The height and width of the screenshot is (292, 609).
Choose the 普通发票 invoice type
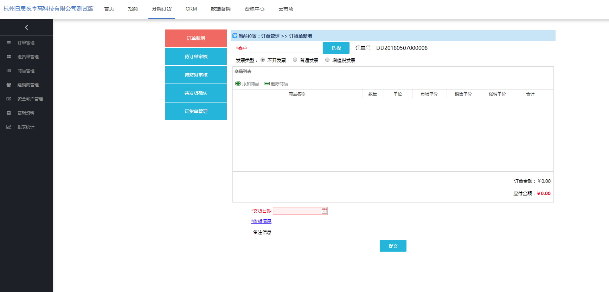pyautogui.click(x=295, y=60)
